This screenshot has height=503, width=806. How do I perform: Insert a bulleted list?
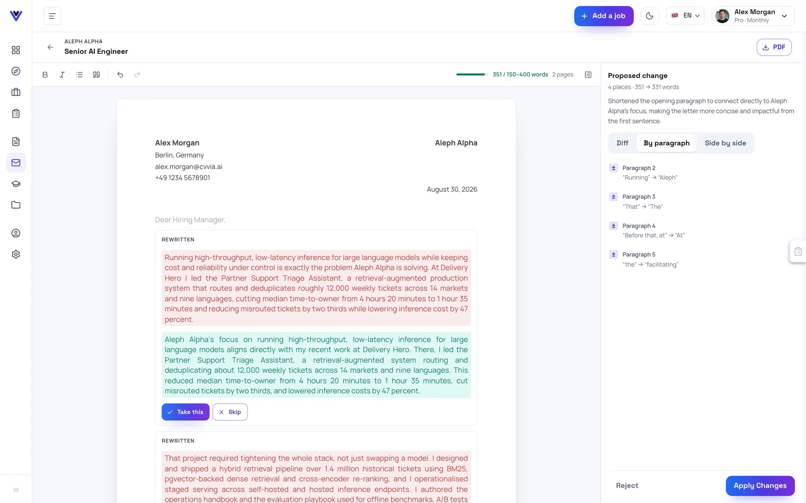click(79, 75)
